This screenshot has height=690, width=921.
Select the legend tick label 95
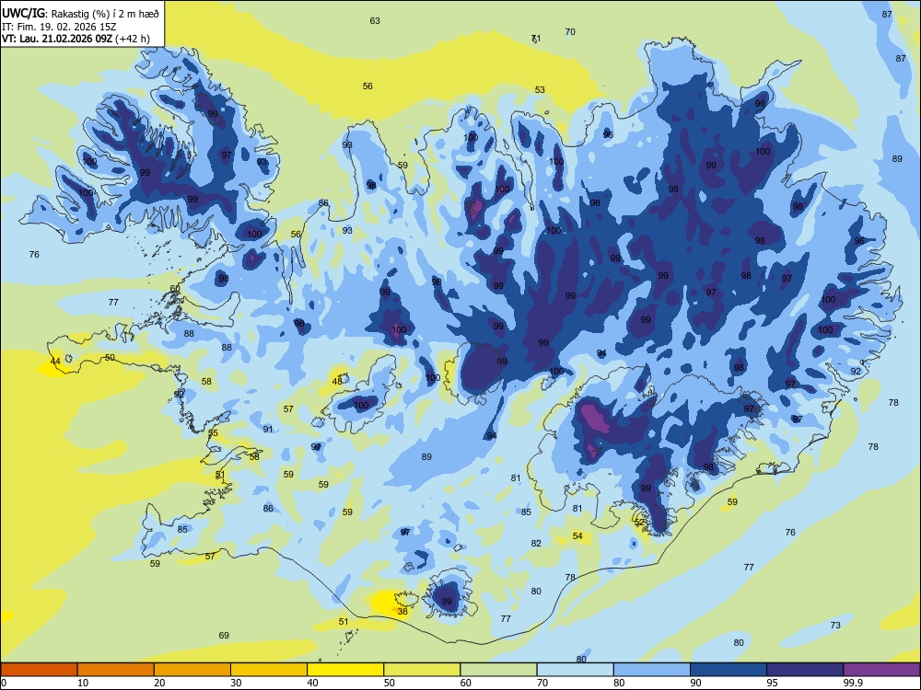[772, 683]
